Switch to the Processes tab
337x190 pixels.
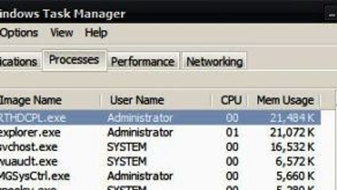[x=74, y=60]
